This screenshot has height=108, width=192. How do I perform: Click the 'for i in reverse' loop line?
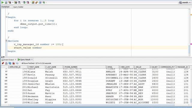[34, 21]
